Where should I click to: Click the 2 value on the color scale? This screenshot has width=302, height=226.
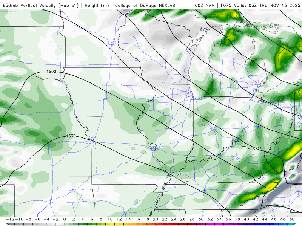pyautogui.click(x=74, y=219)
